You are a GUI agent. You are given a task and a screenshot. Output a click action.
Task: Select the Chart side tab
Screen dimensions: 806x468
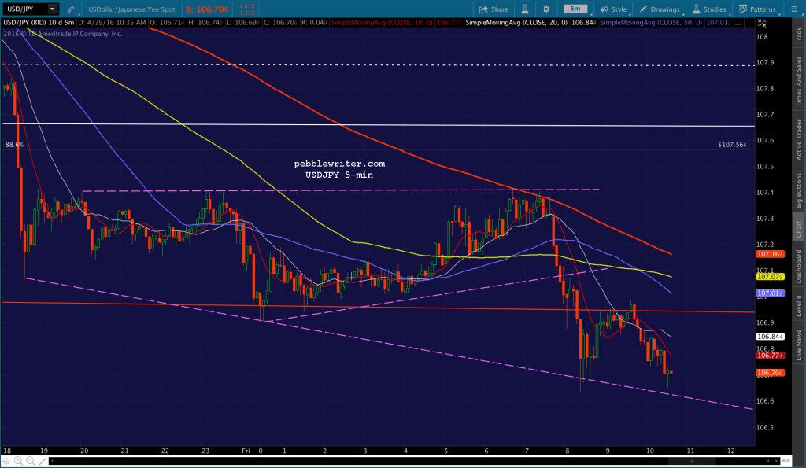click(x=799, y=229)
